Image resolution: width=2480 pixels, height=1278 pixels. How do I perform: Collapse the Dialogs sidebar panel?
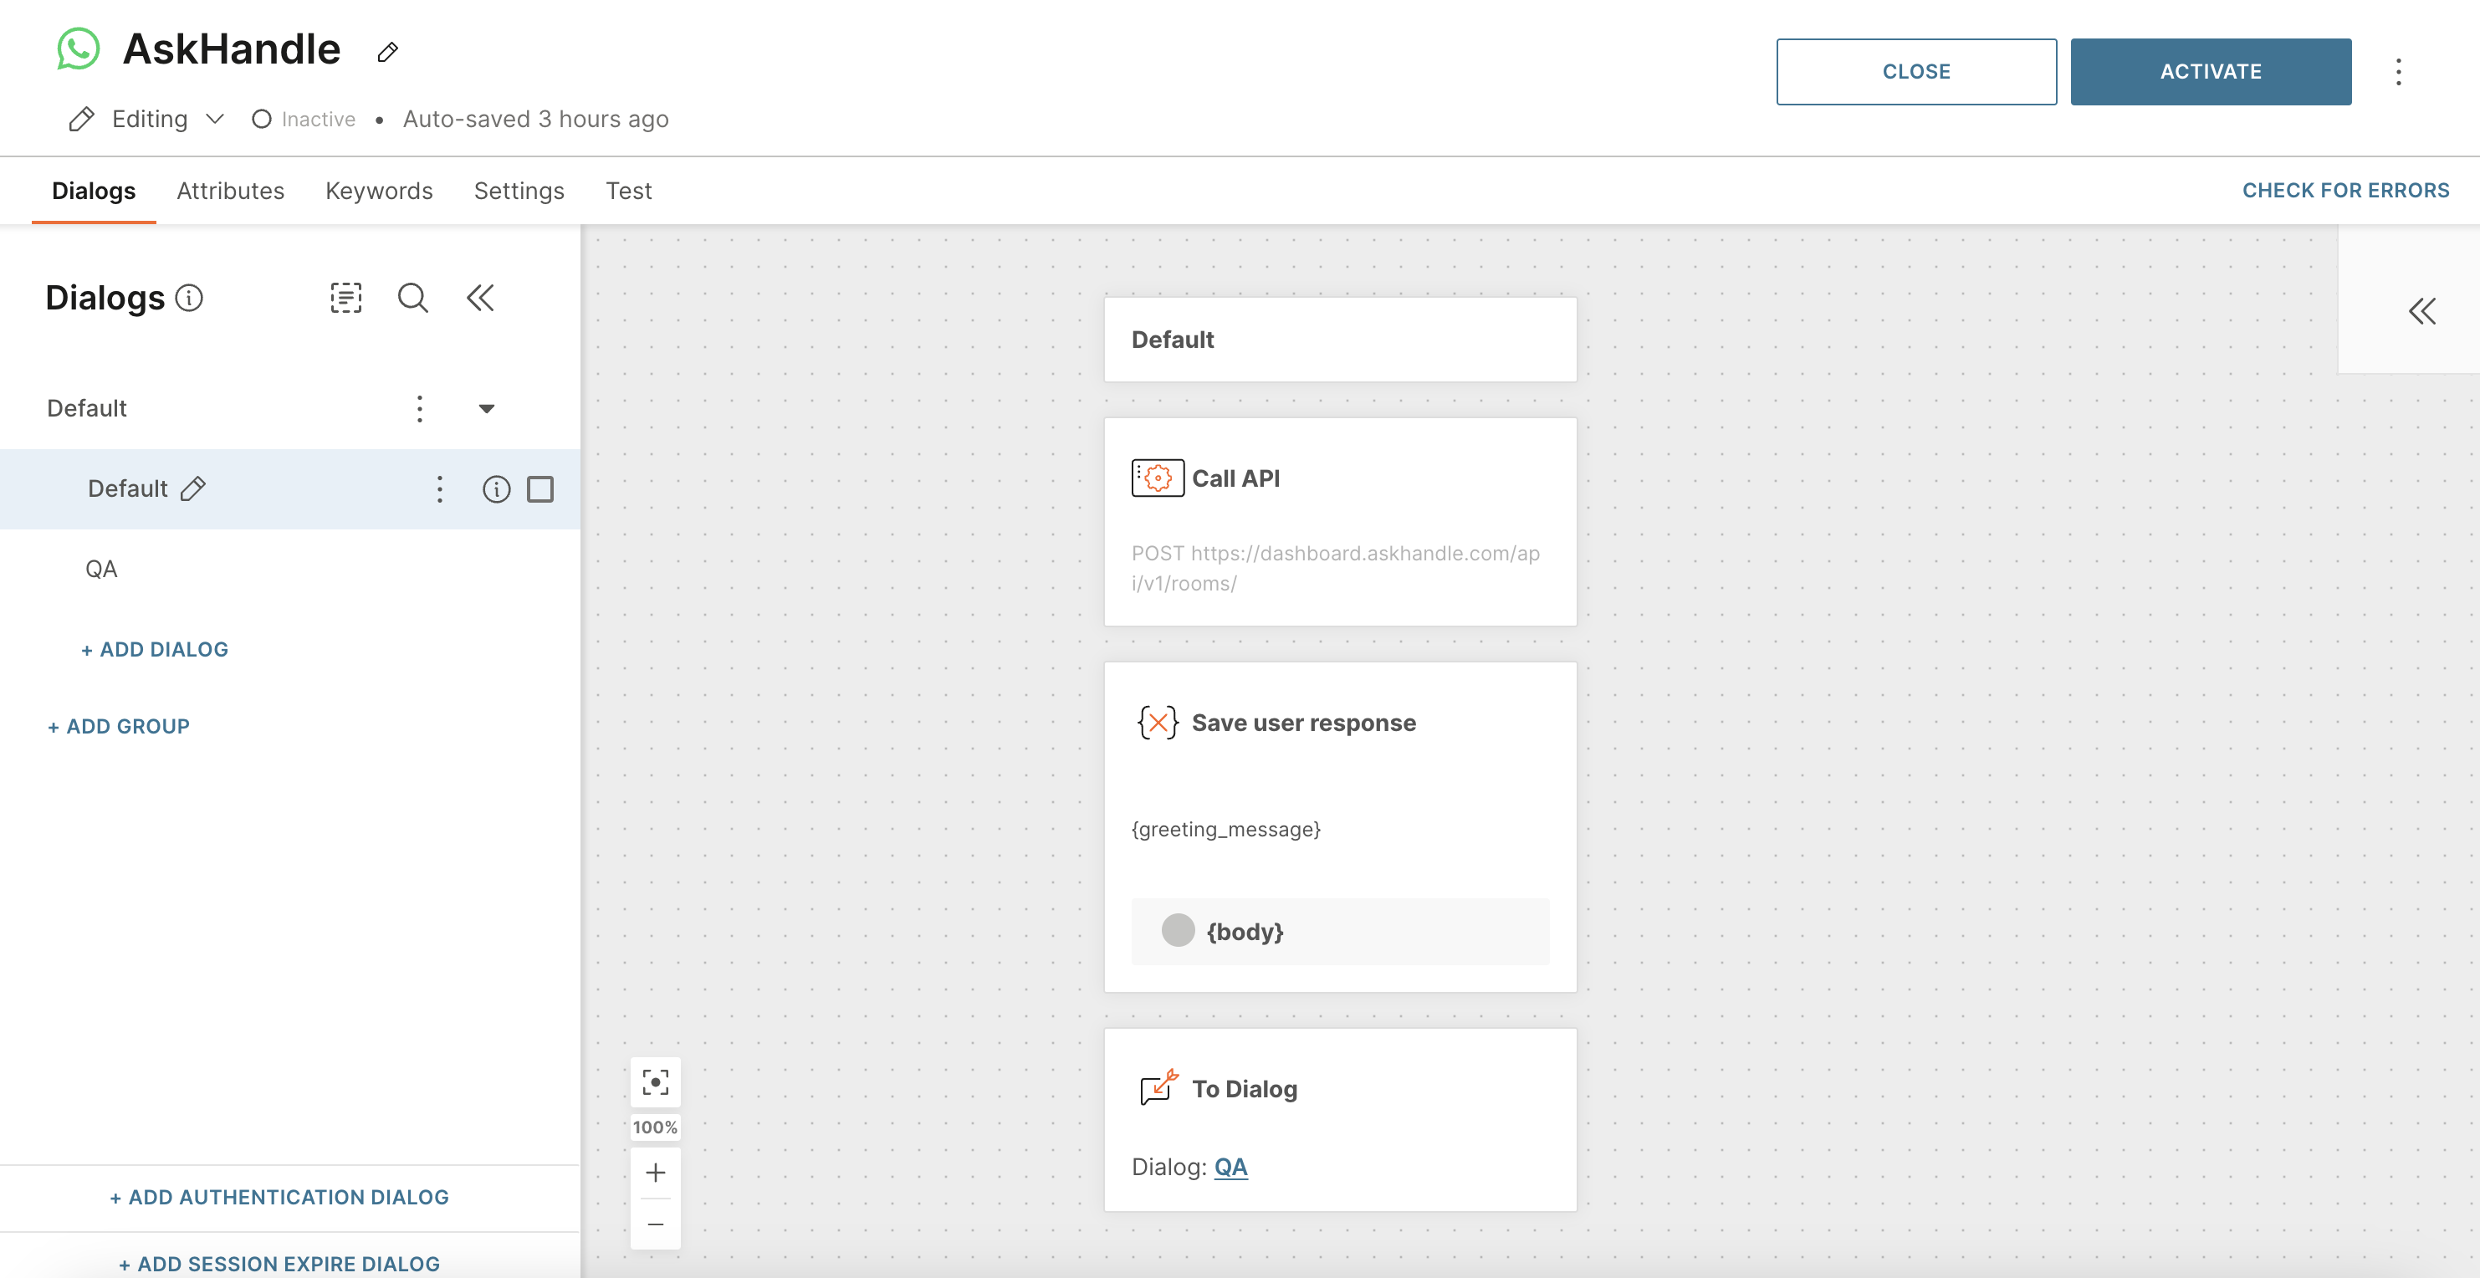click(x=480, y=299)
